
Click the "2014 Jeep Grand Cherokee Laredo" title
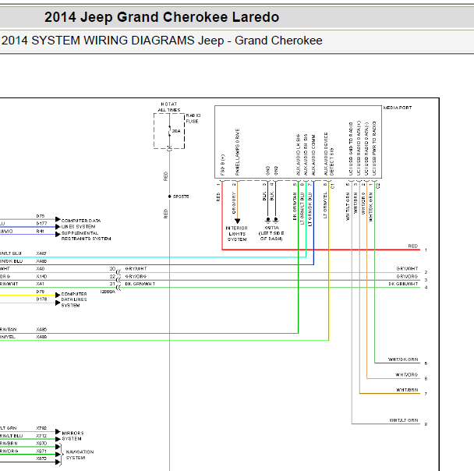161,17
